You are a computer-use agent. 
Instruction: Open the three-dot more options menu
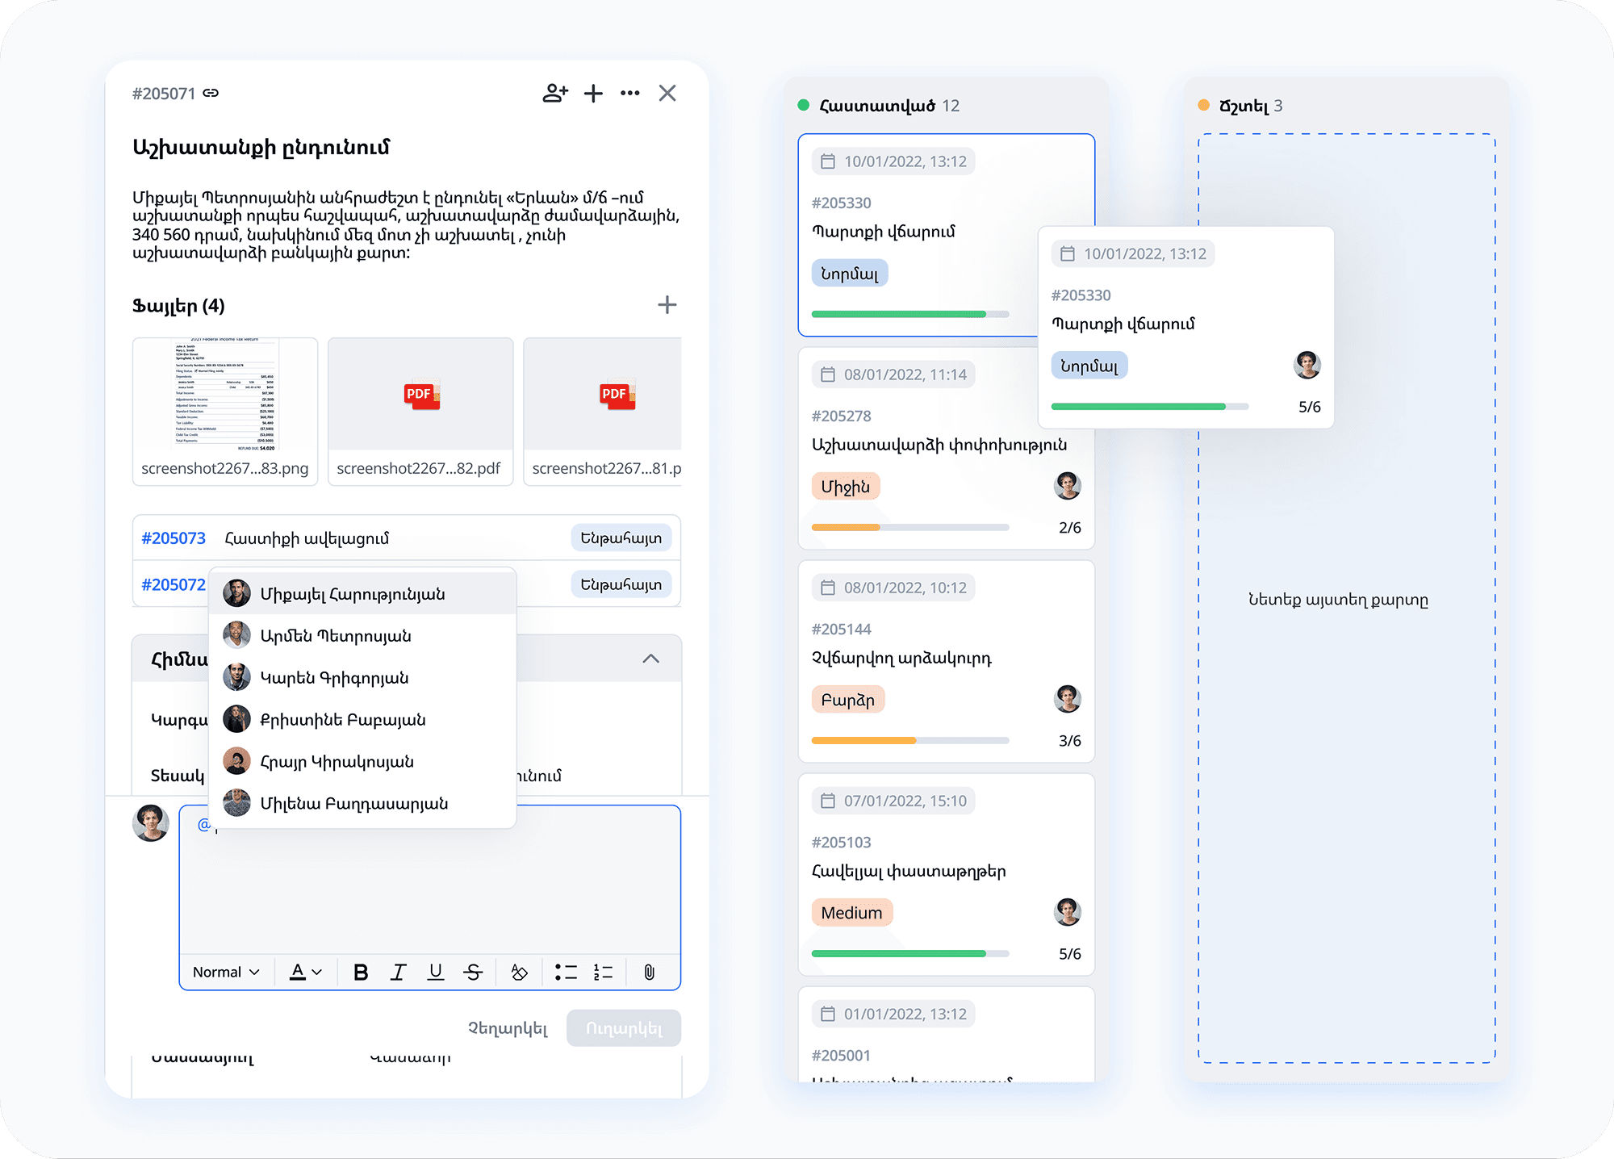coord(630,94)
